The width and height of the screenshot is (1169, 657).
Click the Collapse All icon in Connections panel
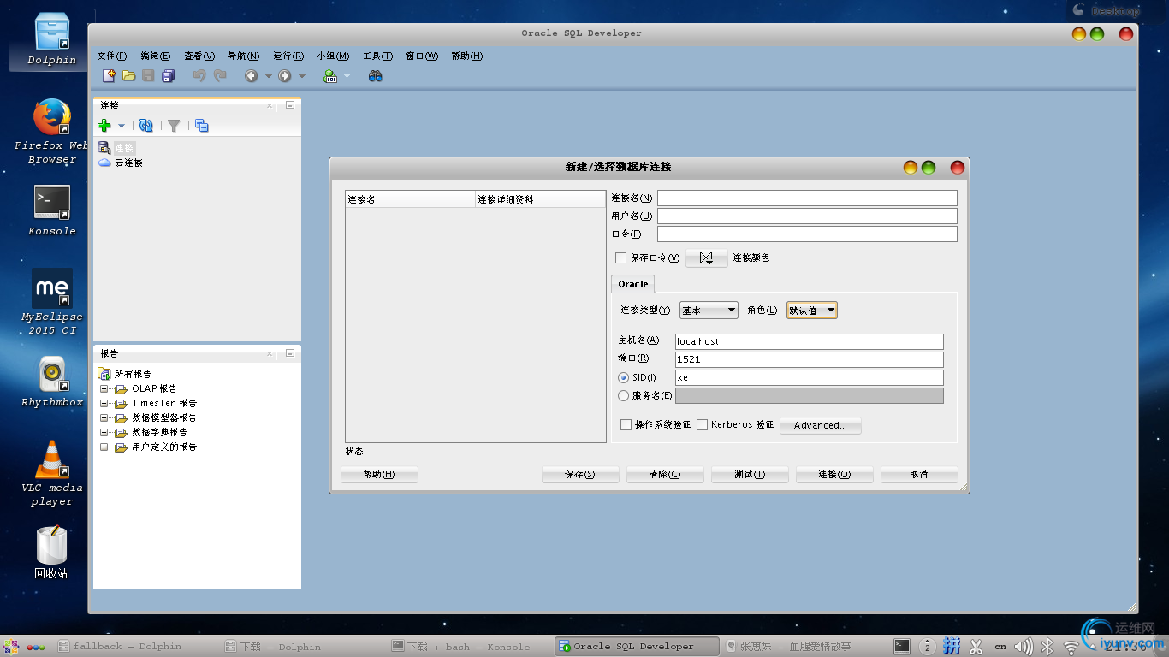tap(202, 126)
